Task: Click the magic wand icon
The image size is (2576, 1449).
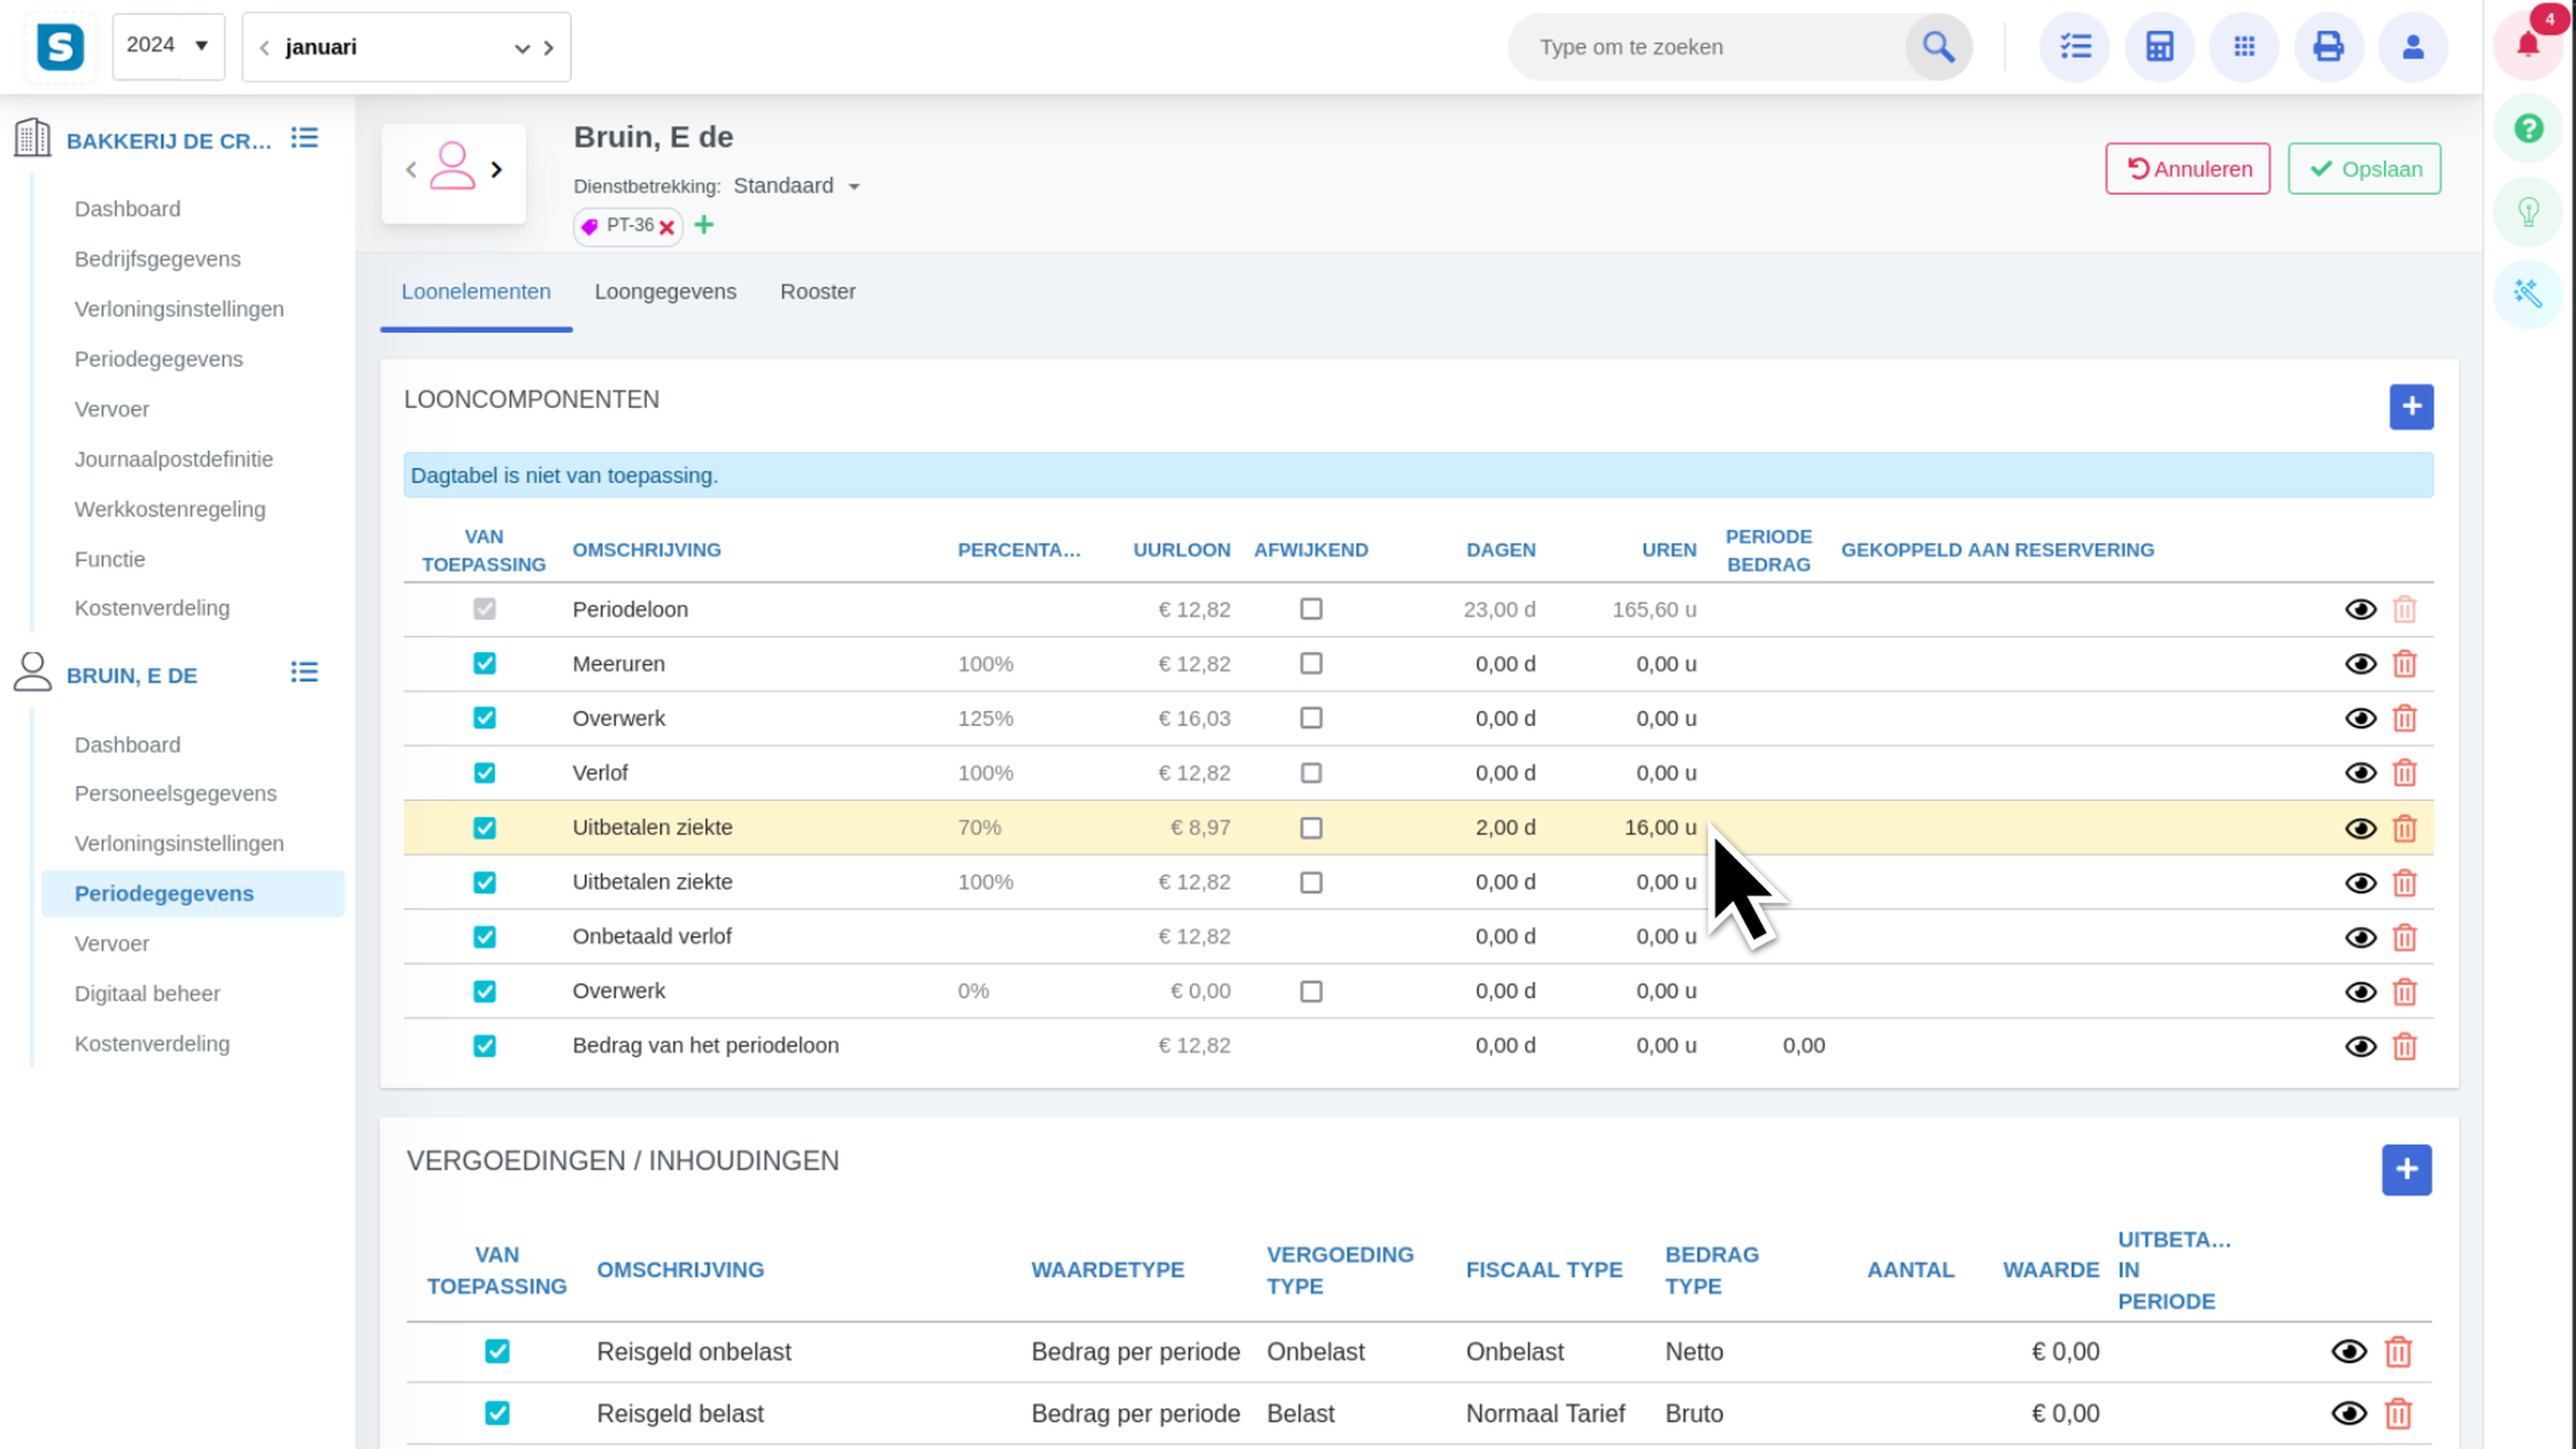Action: (x=2528, y=294)
